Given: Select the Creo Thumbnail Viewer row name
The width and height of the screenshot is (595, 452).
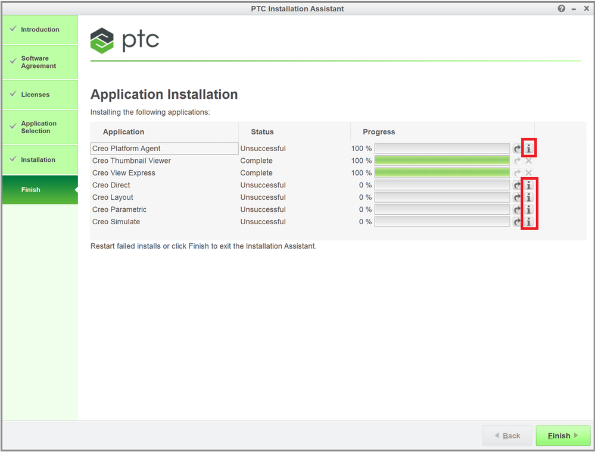Looking at the screenshot, I should 132,161.
